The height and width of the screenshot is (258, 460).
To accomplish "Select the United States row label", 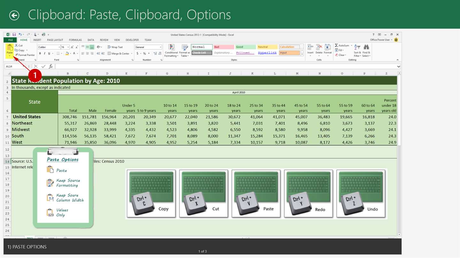I will [27, 117].
